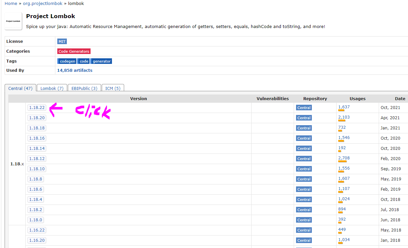Click Central badge in 1.18.8 row

coord(304,179)
